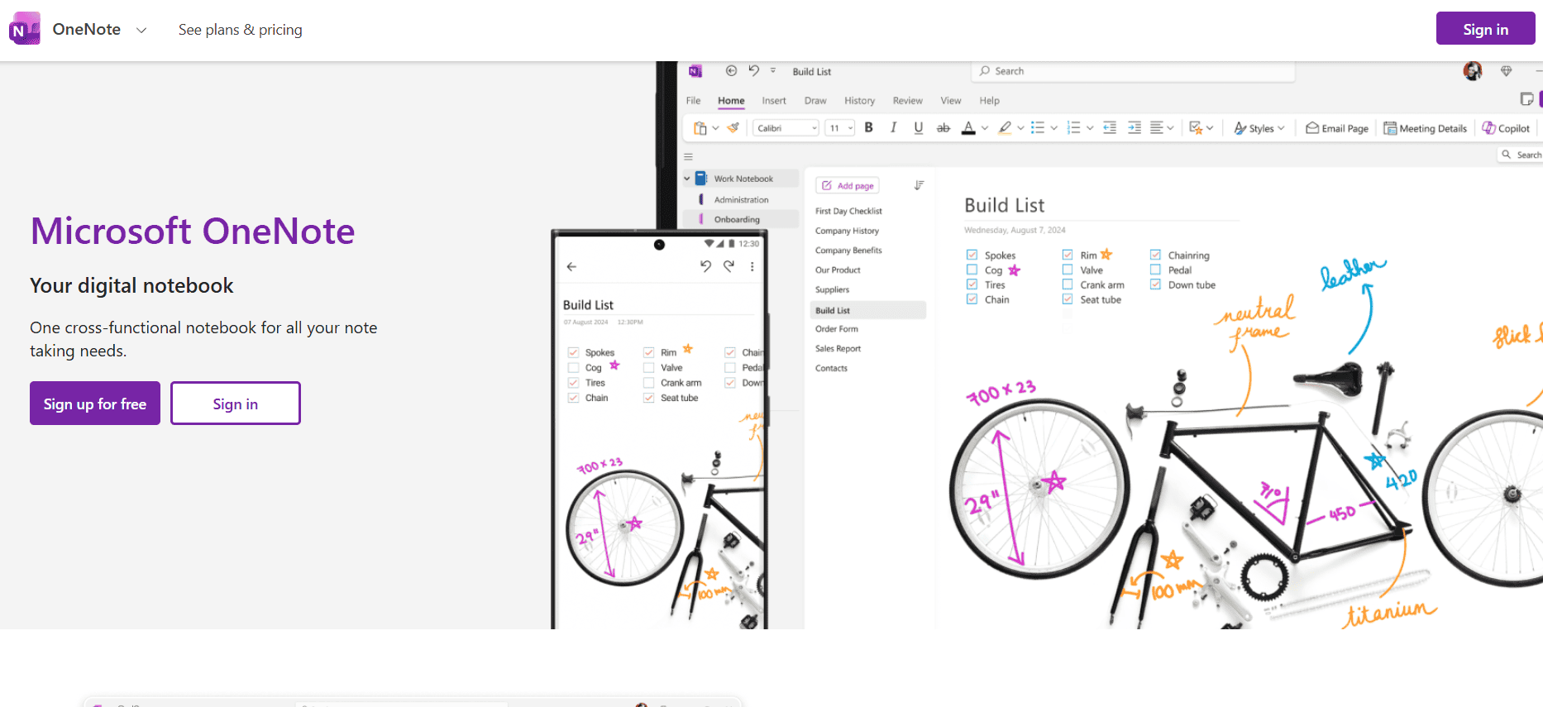The height and width of the screenshot is (707, 1543).
Task: Expand the OneNote product menu chevron
Action: 141,30
